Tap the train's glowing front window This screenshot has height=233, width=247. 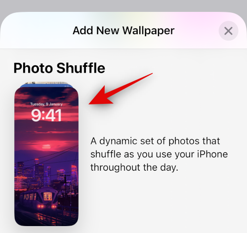click(x=48, y=196)
